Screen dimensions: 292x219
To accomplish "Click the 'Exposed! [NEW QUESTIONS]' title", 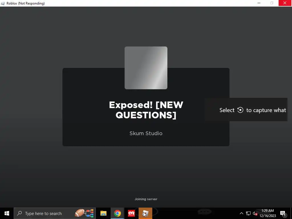I will point(146,110).
